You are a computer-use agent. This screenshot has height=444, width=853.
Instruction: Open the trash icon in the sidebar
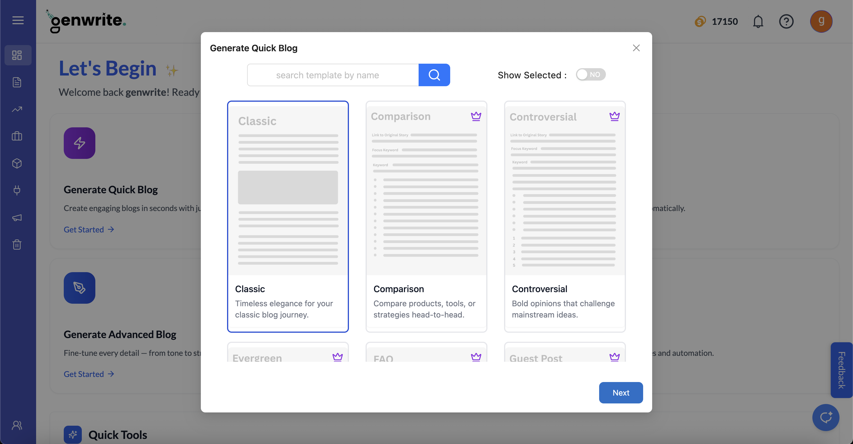(x=17, y=245)
